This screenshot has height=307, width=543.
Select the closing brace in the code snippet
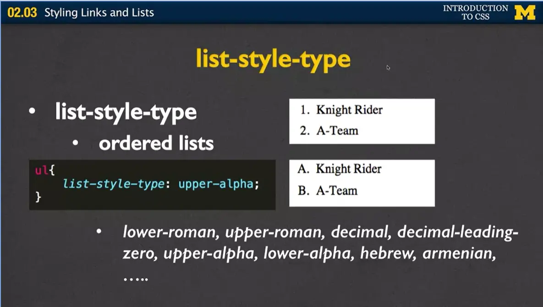tap(38, 198)
